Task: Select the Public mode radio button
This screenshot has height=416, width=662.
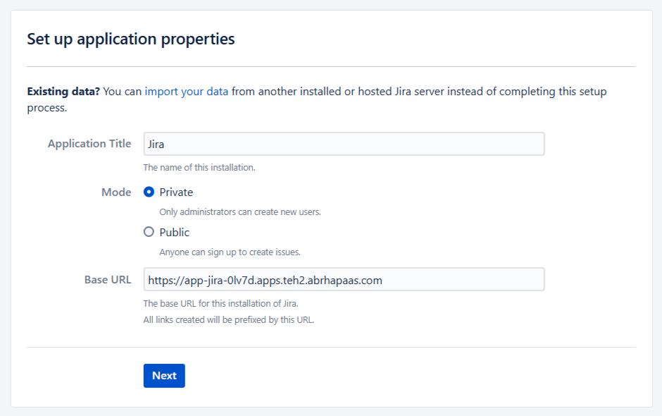Action: tap(149, 232)
